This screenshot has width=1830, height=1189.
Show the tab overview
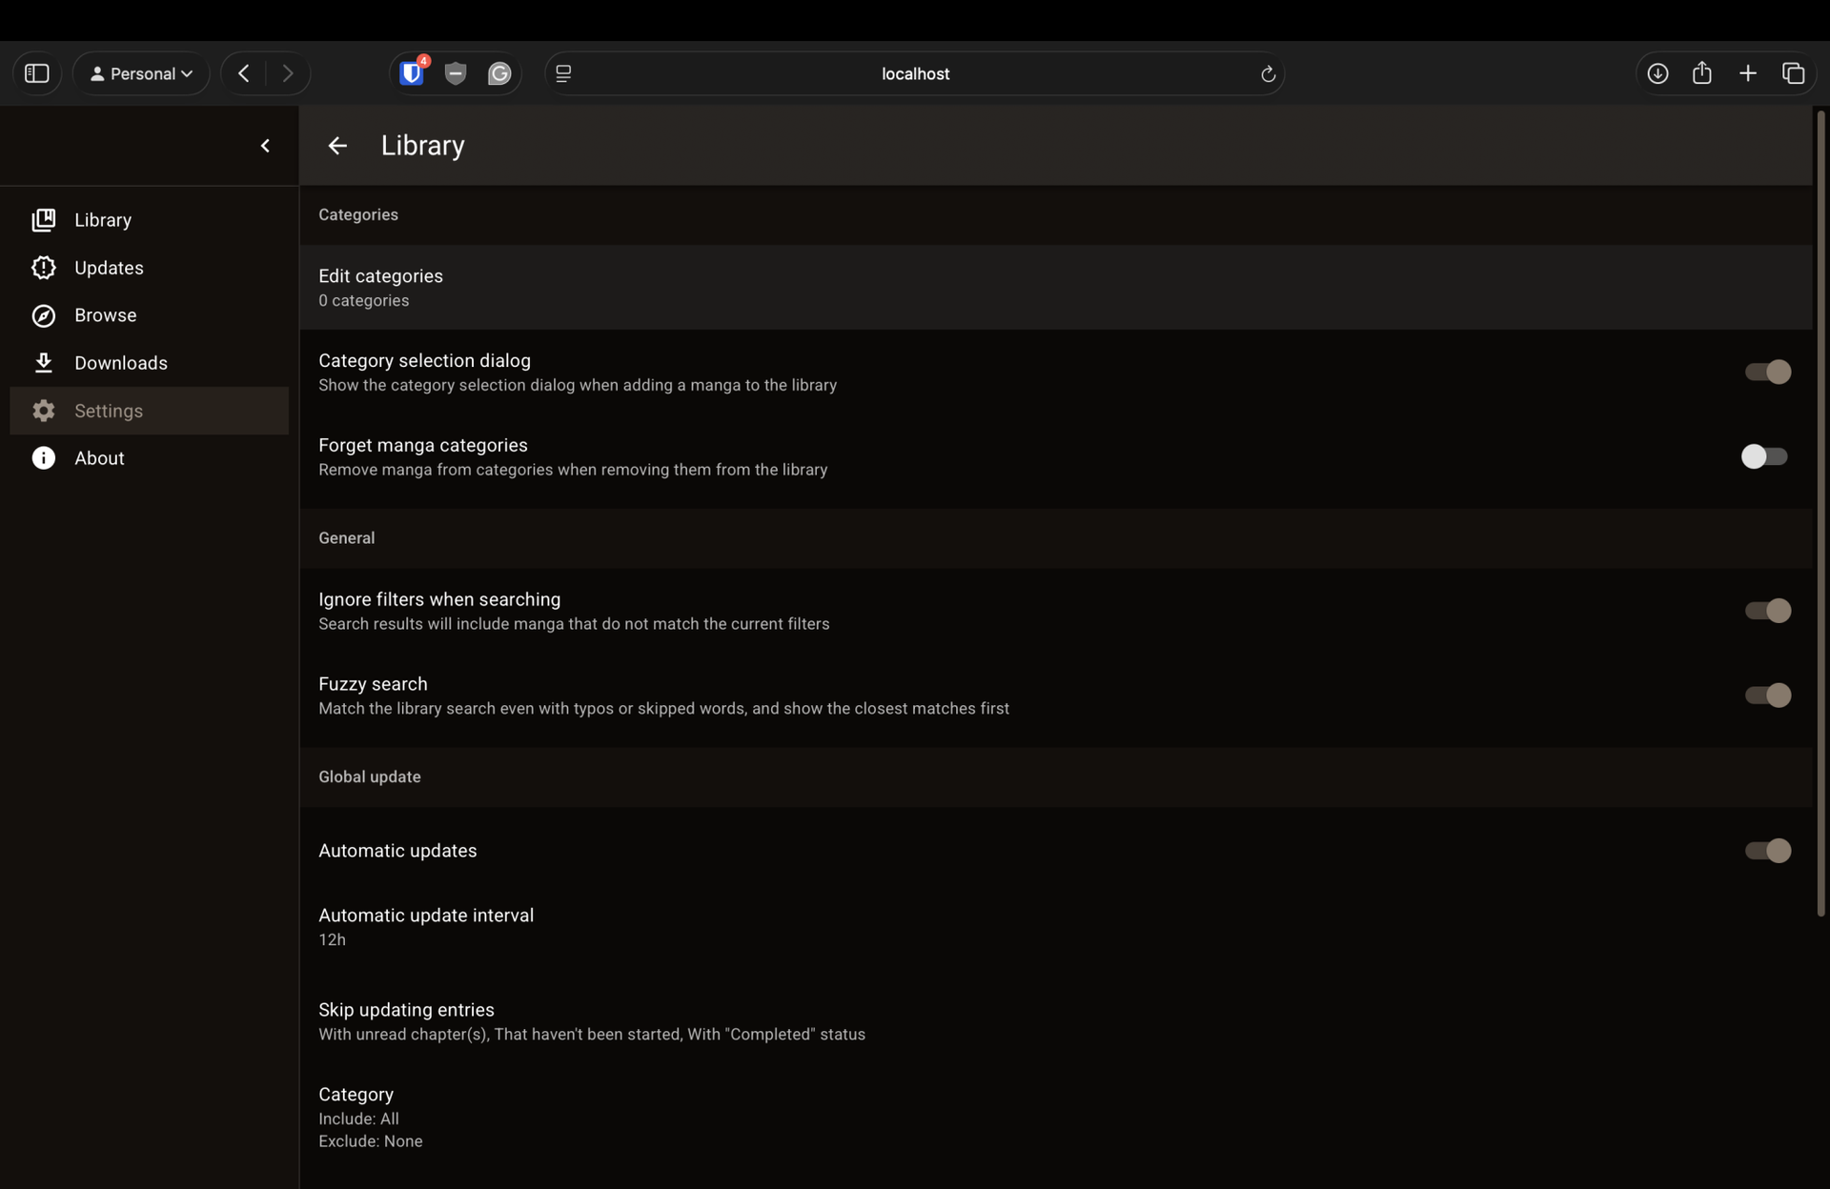pyautogui.click(x=1794, y=73)
